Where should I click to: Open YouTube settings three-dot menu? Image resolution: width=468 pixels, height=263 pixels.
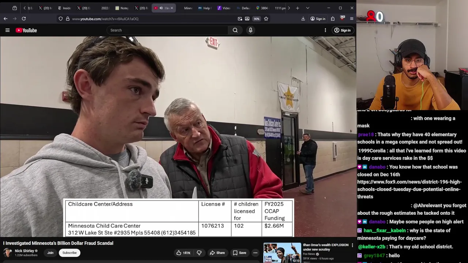click(x=325, y=30)
